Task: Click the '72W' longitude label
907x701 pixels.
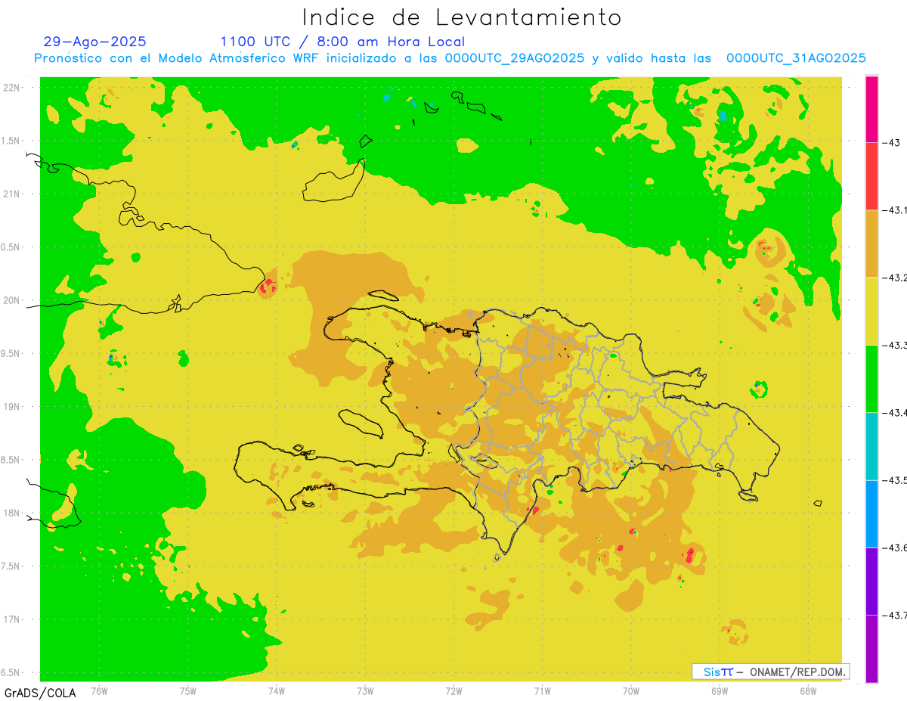Action: point(453,690)
